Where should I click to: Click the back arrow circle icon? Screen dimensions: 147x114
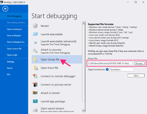click(5, 9)
